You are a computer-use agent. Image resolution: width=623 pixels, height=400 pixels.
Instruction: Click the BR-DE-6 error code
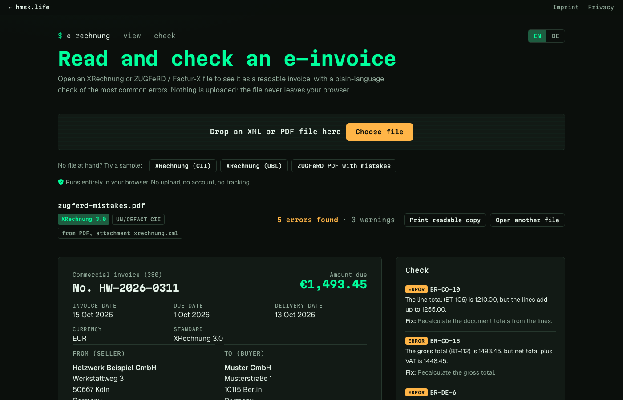tap(443, 392)
